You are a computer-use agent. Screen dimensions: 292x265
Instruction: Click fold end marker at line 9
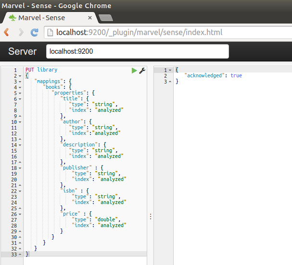click(20, 116)
